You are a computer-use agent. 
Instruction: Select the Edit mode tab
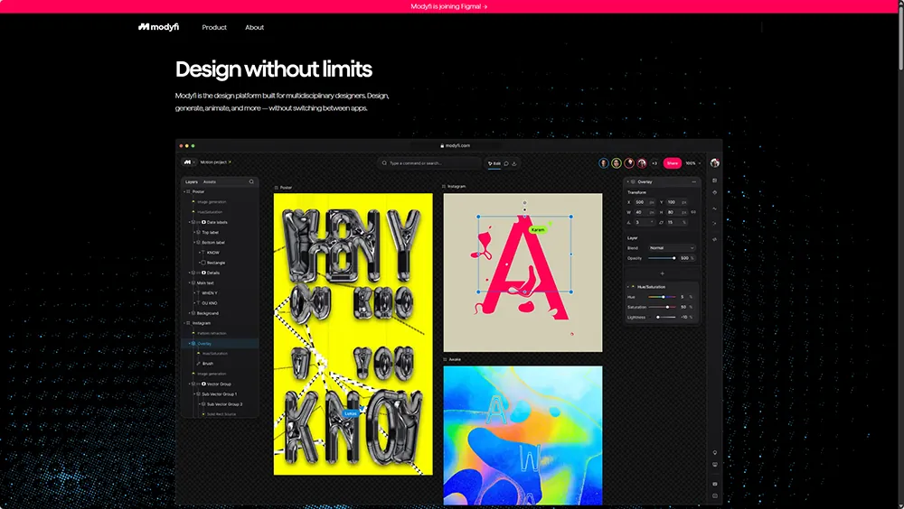click(494, 163)
